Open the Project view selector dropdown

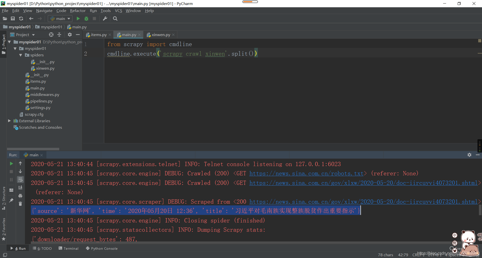click(x=23, y=35)
